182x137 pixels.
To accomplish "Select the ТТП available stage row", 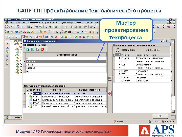I will point(66,107).
